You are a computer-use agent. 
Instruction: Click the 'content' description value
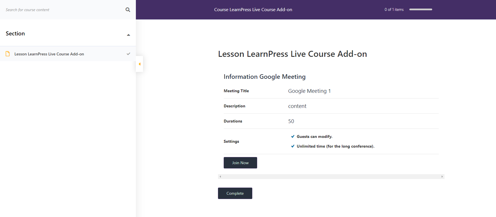coord(297,106)
